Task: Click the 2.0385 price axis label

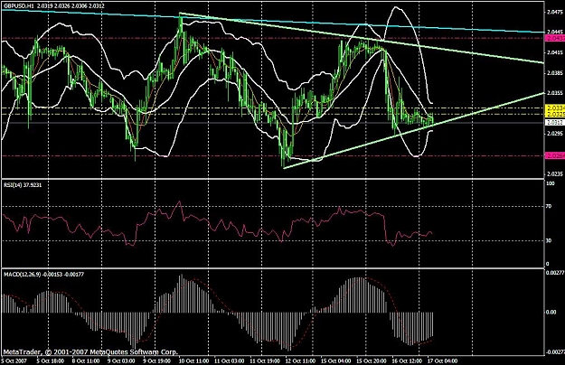Action: pyautogui.click(x=555, y=73)
